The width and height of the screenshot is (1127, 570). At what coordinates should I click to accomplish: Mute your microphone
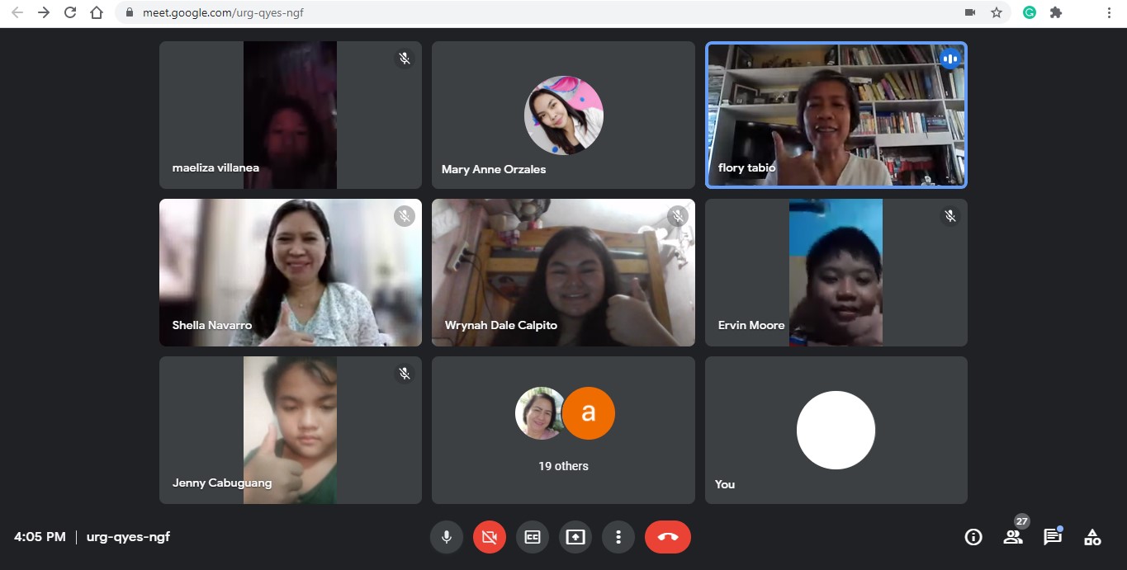447,536
